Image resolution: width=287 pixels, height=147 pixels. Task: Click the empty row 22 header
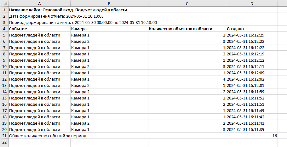(x=4, y=142)
